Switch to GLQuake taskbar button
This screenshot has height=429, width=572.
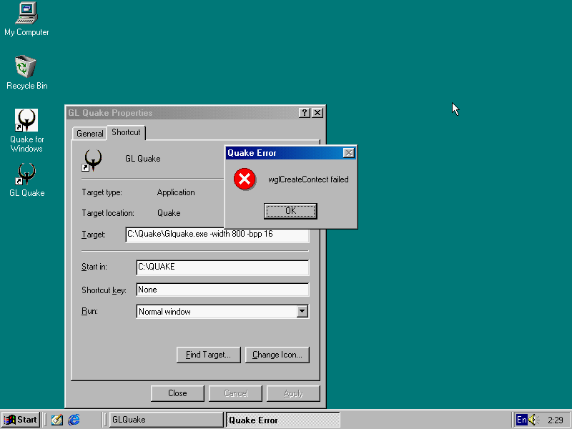click(166, 420)
